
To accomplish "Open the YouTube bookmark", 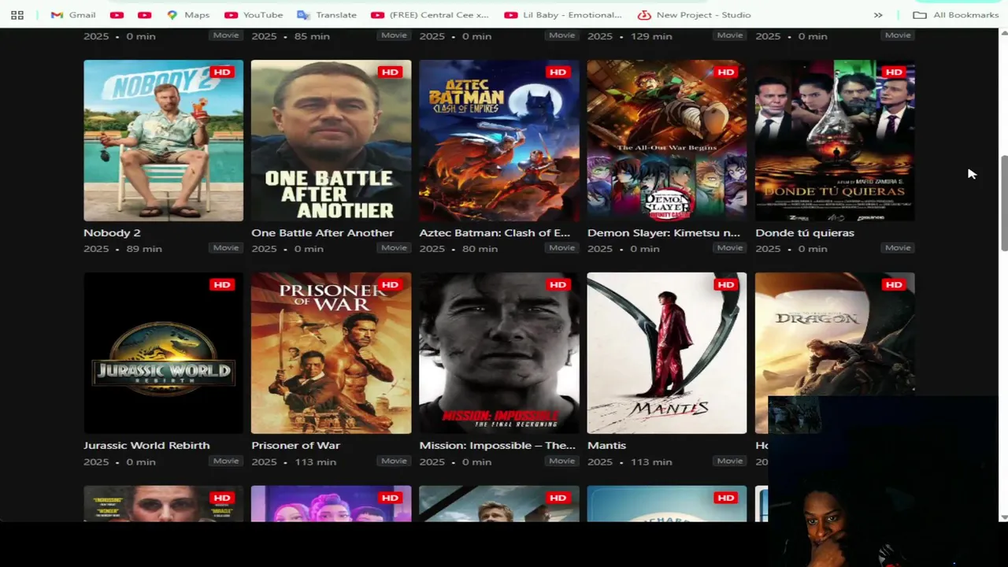I will (254, 15).
